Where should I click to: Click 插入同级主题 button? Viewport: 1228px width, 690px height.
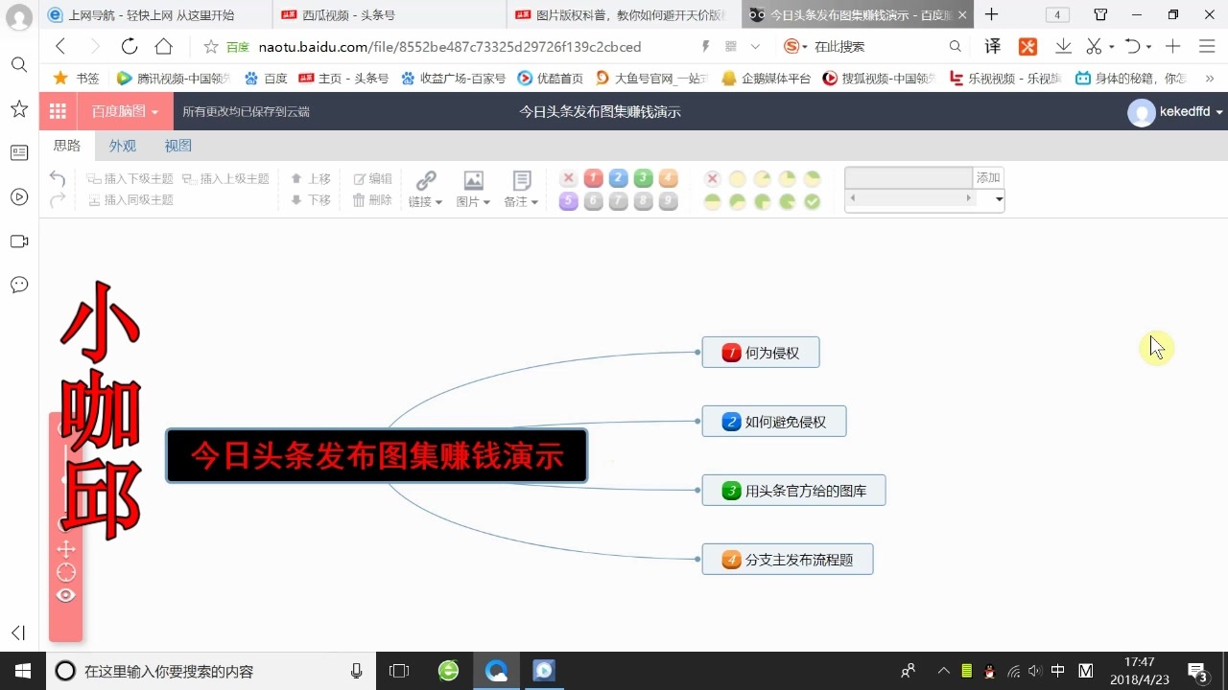point(130,199)
